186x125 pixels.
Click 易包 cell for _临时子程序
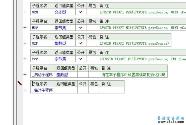(x=94, y=90)
